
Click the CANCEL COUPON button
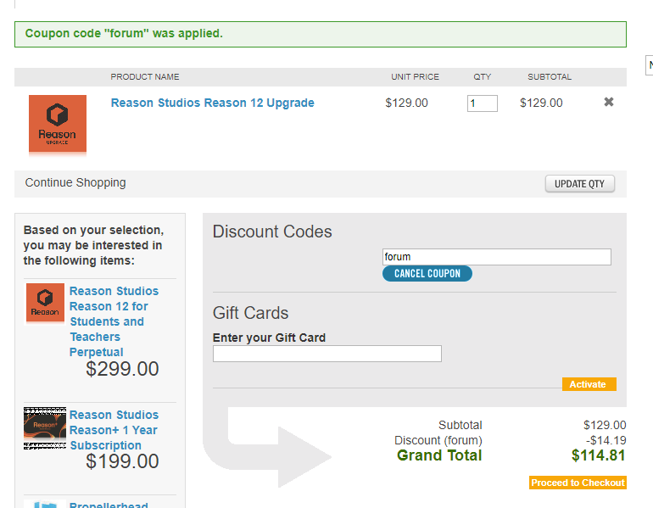click(427, 274)
